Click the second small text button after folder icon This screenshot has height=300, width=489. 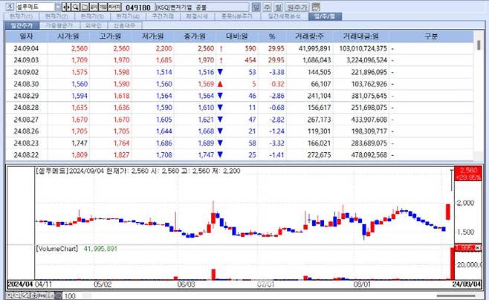tap(103, 7)
